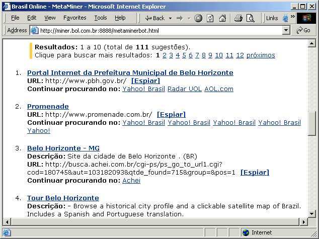This screenshot has height=239, width=319.
Task: Click the Refresh page icon
Action: pos(210,18)
